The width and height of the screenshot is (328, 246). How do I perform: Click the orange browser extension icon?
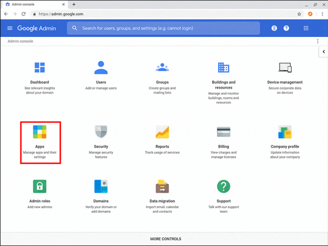point(310,14)
